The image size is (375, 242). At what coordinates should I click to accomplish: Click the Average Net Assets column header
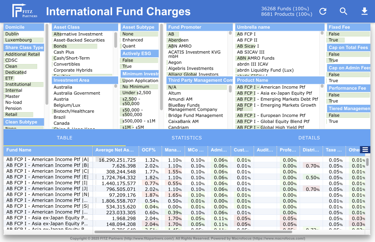coord(115,150)
